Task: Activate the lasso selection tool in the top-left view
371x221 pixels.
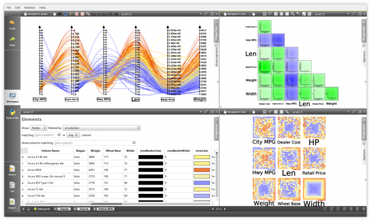Action: tap(71, 14)
